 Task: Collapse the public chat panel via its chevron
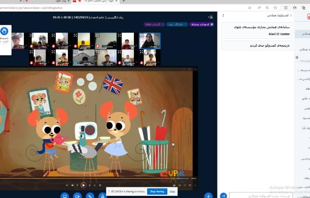coord(291,15)
